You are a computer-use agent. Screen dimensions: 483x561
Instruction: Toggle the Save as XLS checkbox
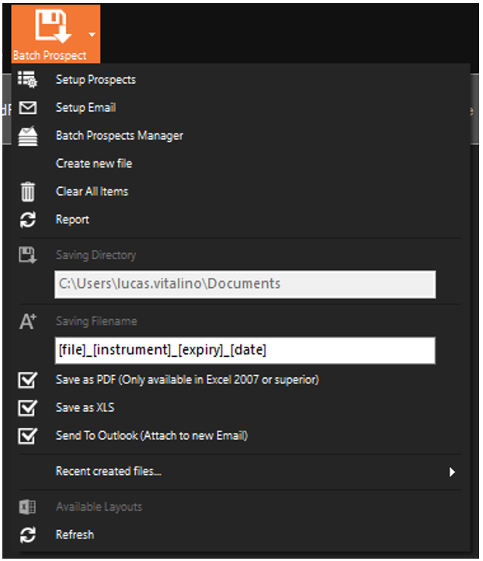[x=27, y=408]
